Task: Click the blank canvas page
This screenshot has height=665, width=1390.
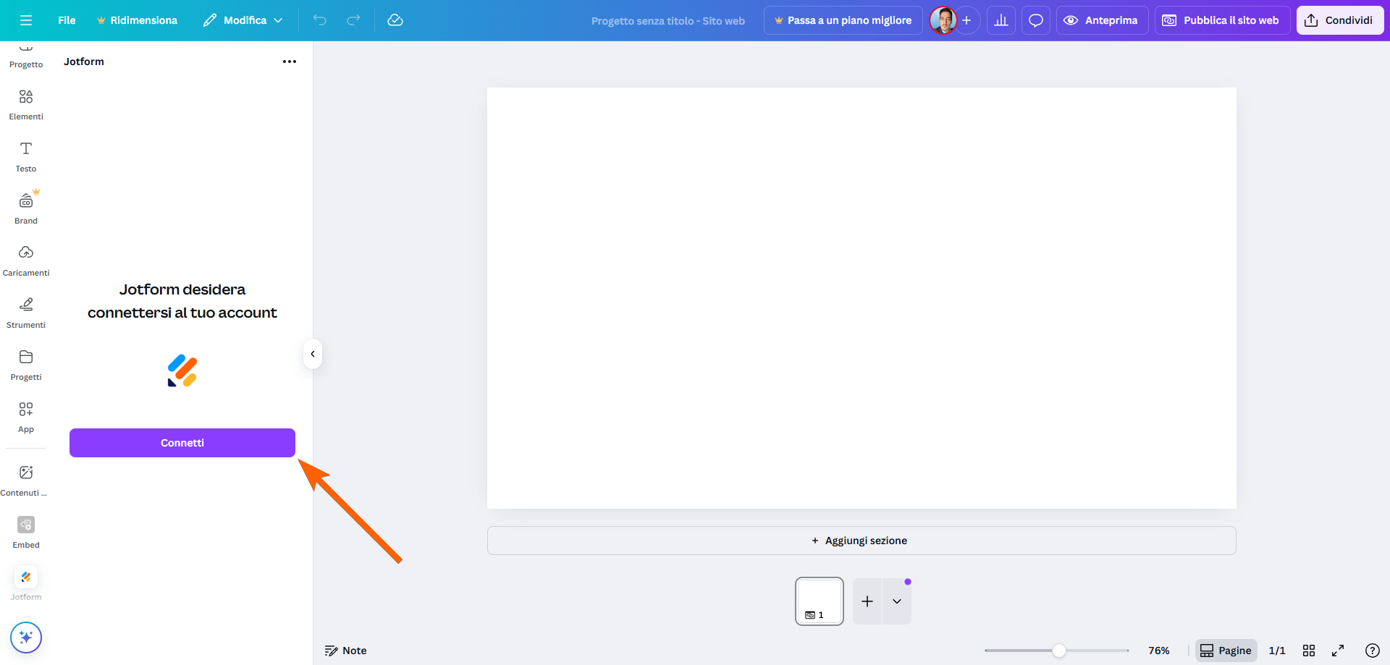Action: [862, 298]
